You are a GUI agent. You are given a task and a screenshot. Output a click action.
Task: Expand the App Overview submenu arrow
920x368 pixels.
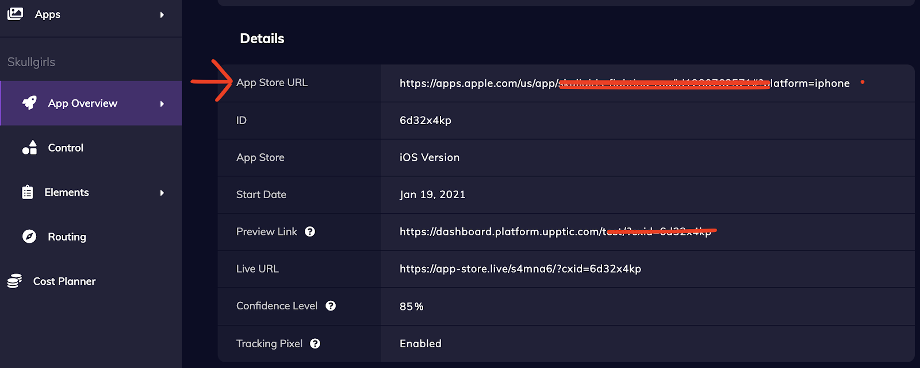[162, 103]
